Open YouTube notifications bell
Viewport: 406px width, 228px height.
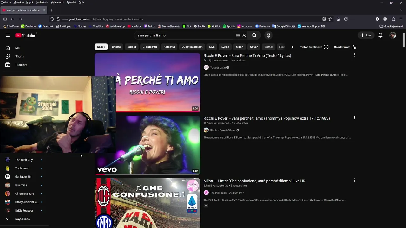[x=380, y=35]
